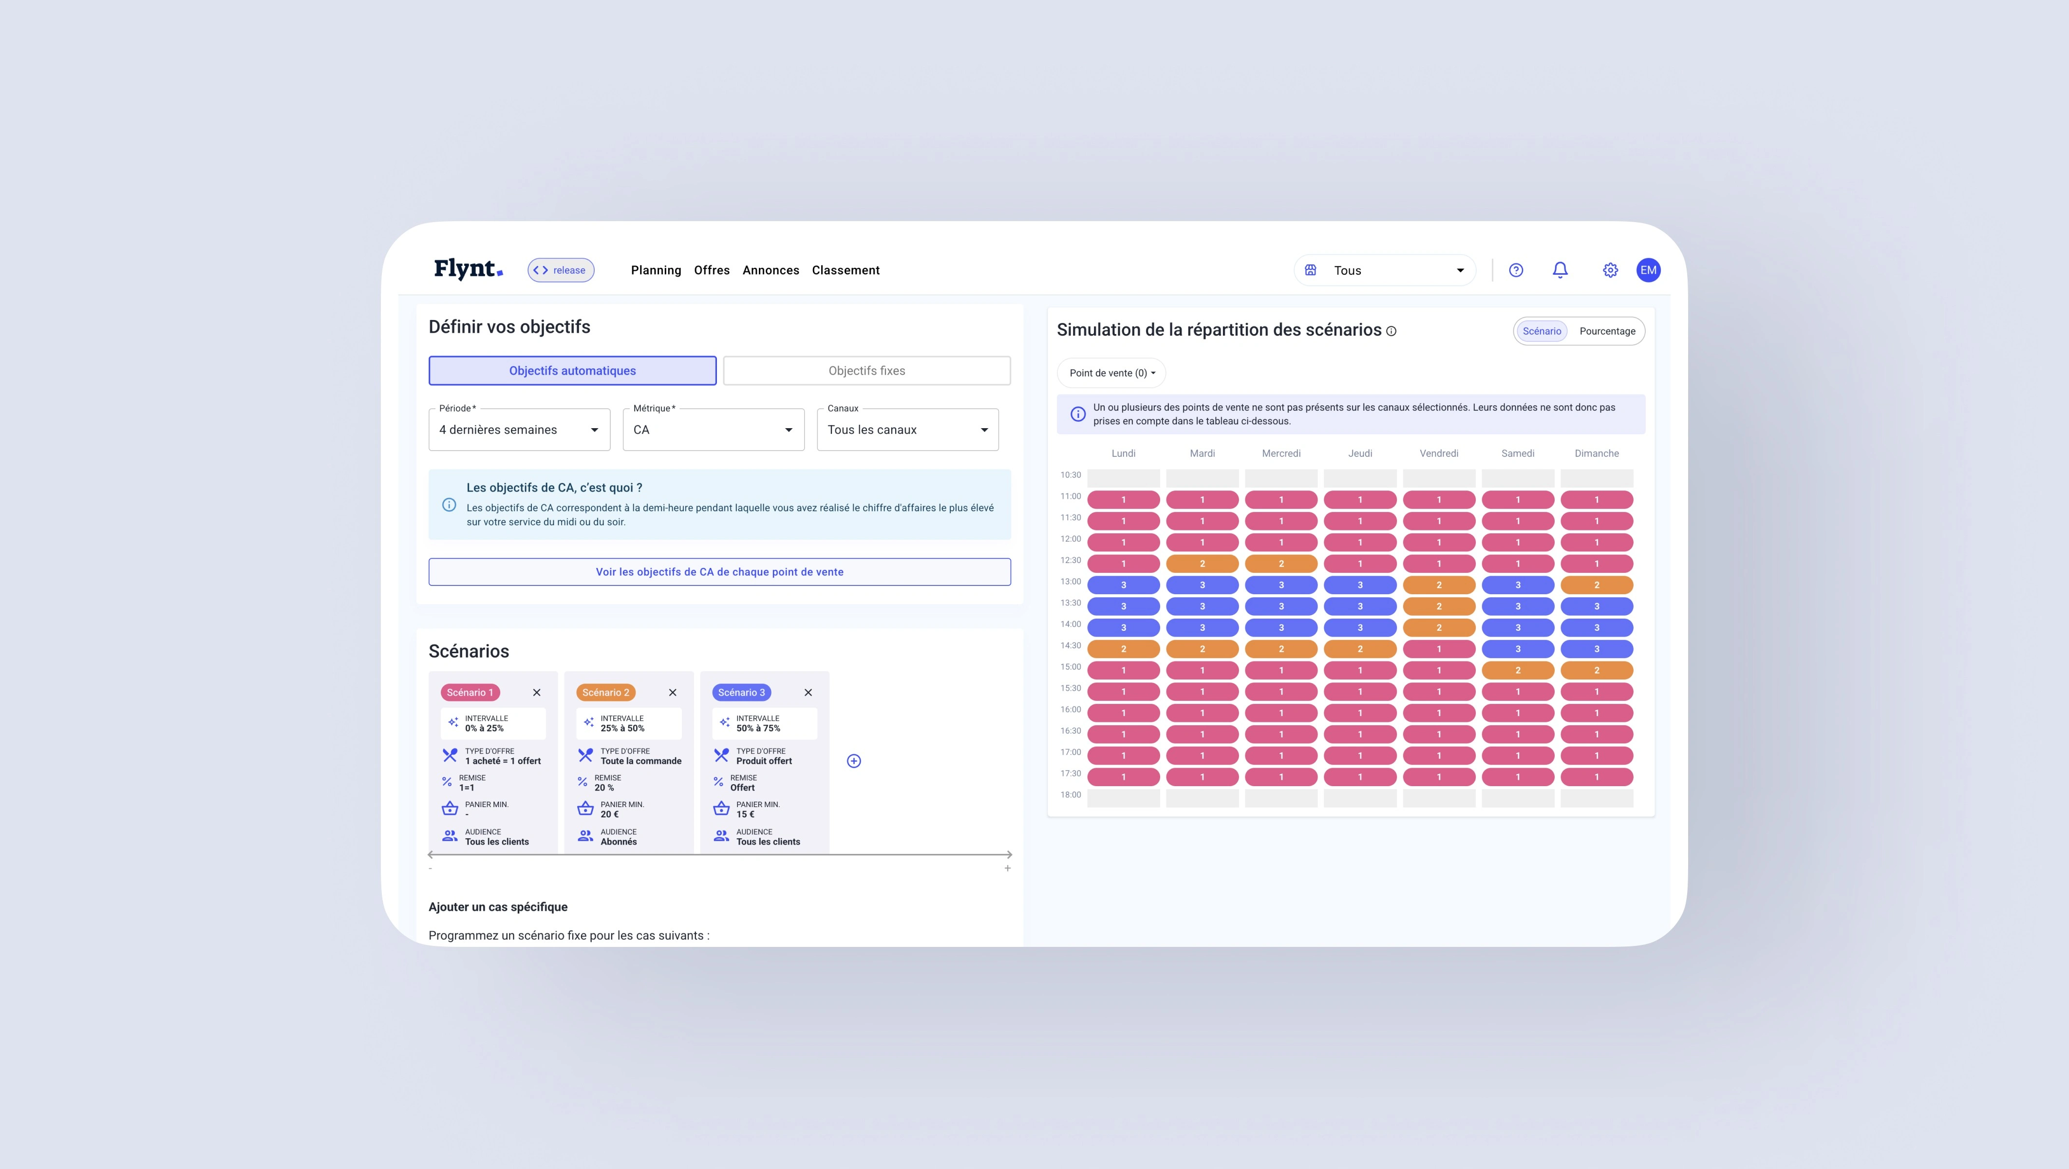2069x1169 pixels.
Task: Open the help question mark icon
Action: [x=1516, y=270]
